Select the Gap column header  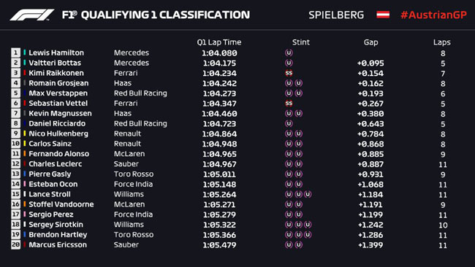pos(370,42)
